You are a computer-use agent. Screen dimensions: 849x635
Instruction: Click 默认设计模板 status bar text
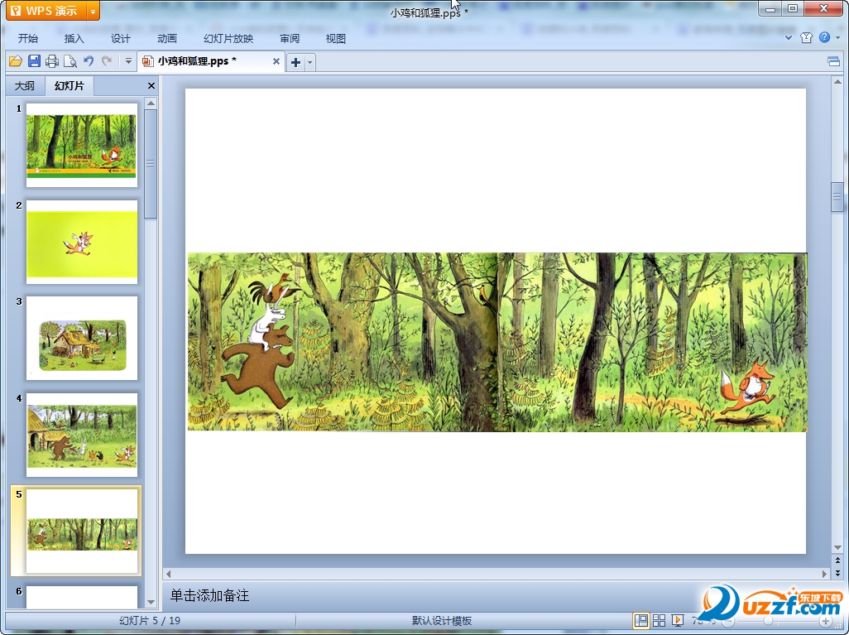(x=441, y=621)
